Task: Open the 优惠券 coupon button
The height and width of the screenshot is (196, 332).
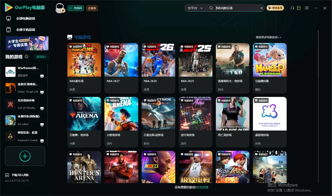Action: (92, 8)
